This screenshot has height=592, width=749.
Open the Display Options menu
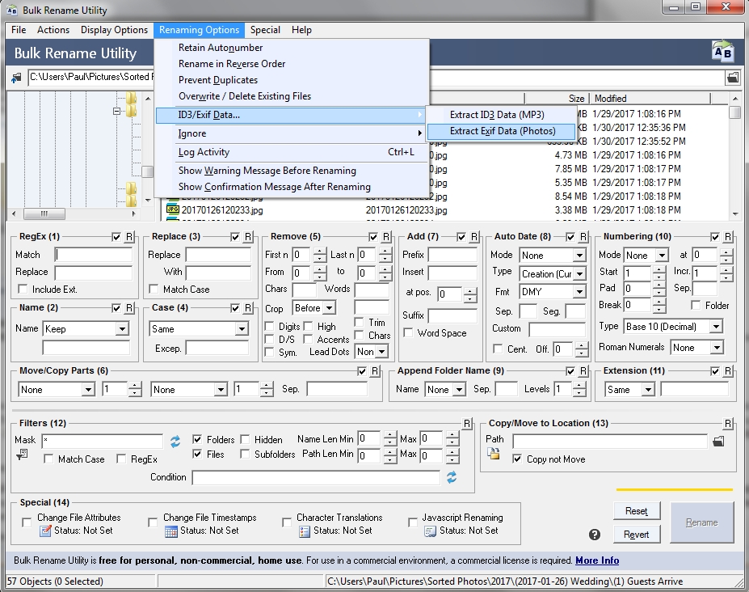click(114, 30)
